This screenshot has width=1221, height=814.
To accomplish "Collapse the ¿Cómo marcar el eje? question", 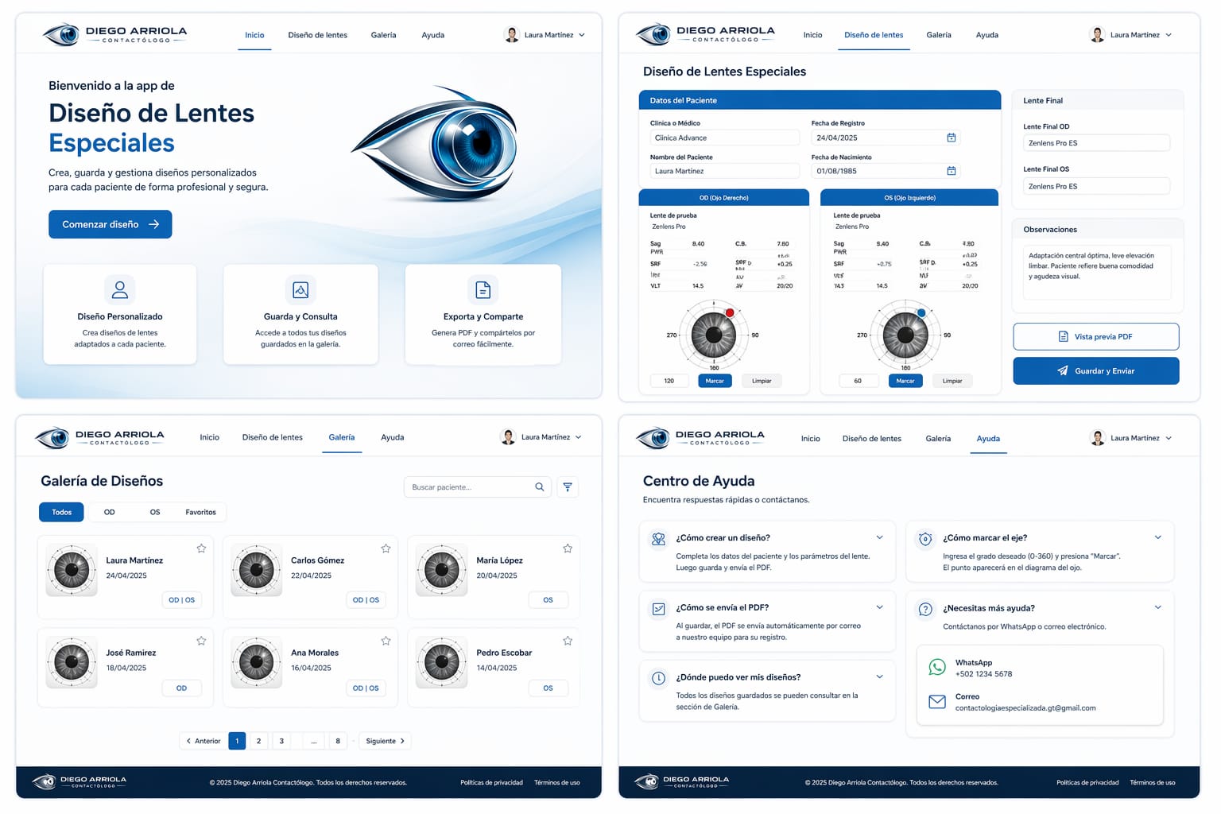I will [x=1158, y=537].
